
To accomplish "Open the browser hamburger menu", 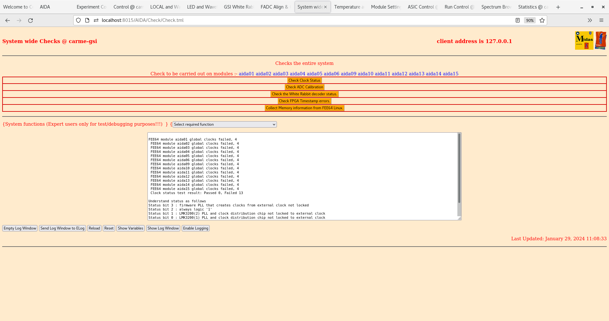I will click(x=601, y=20).
